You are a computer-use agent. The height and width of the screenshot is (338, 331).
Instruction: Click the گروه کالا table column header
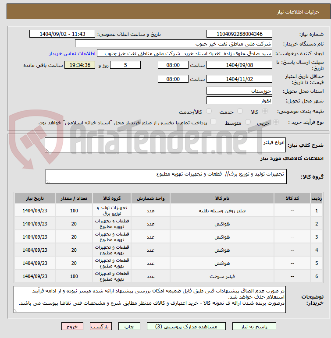[112, 198]
